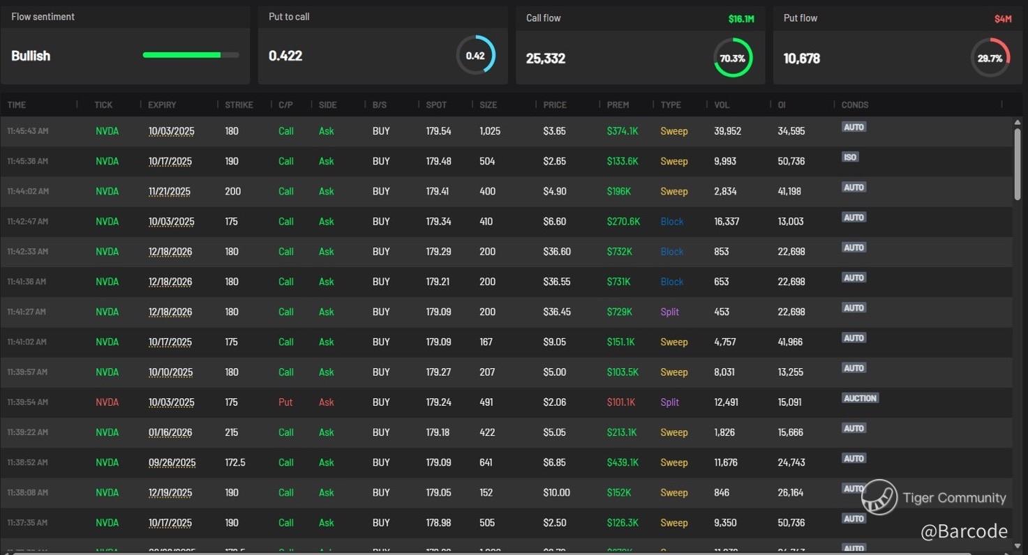
Task: Select the 179.54 spot price
Action: click(x=438, y=131)
